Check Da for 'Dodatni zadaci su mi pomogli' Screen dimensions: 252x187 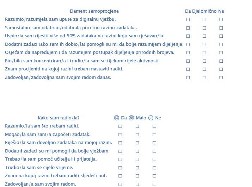point(120,151)
